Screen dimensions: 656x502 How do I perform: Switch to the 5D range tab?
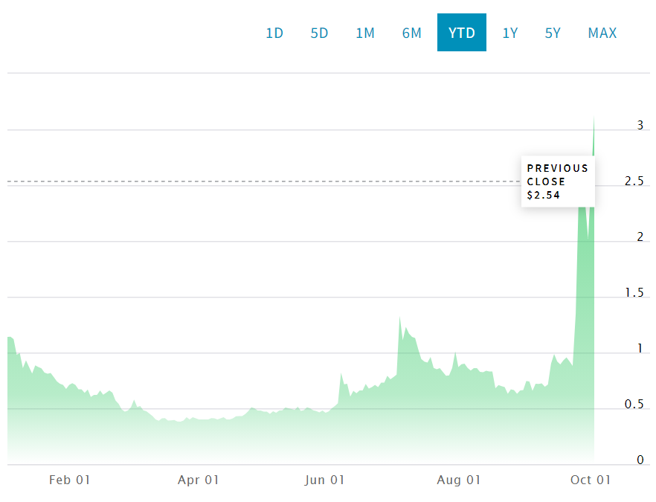point(319,33)
